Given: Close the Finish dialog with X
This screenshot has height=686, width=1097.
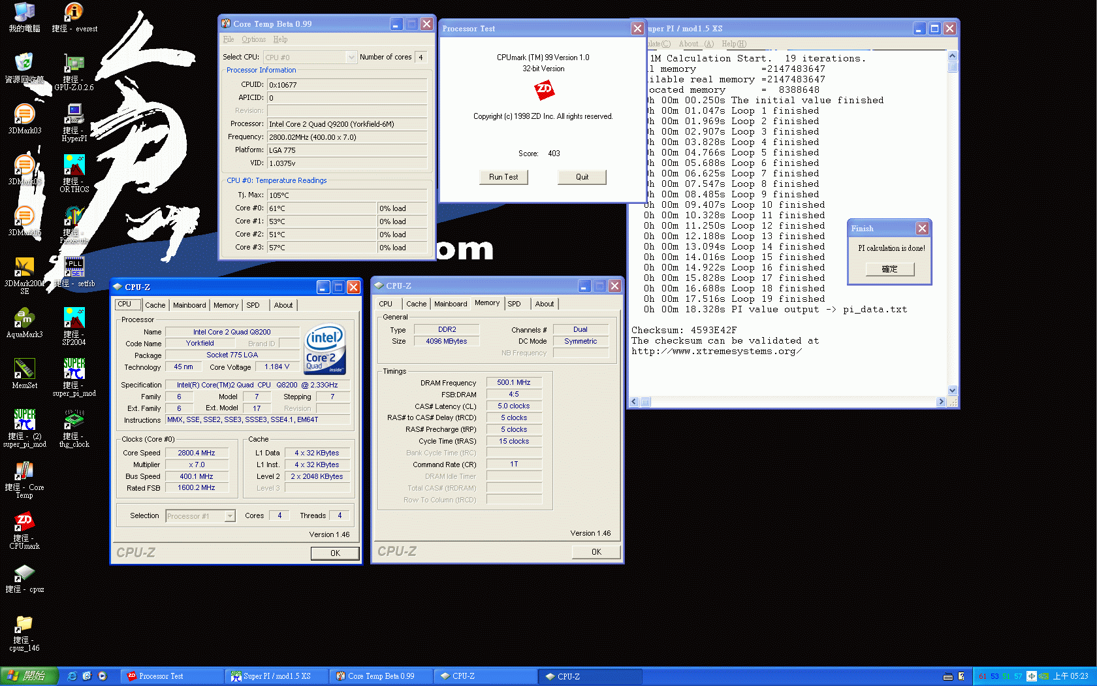Looking at the screenshot, I should (922, 228).
